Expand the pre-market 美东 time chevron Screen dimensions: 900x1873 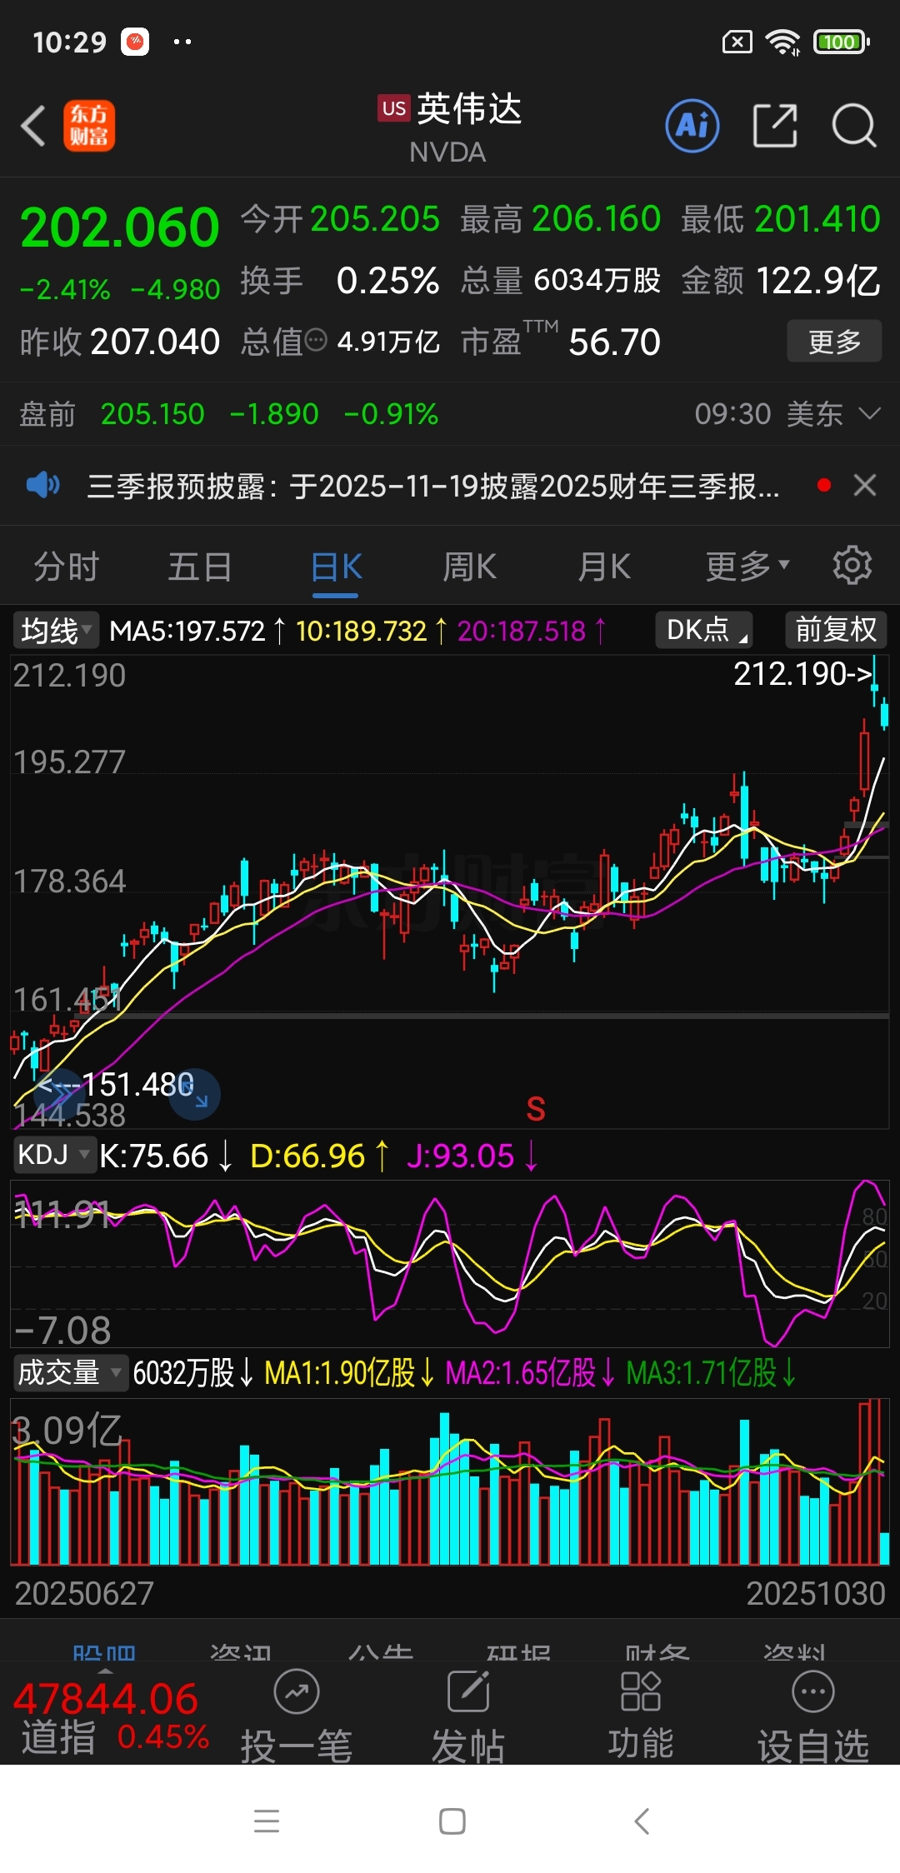point(870,413)
